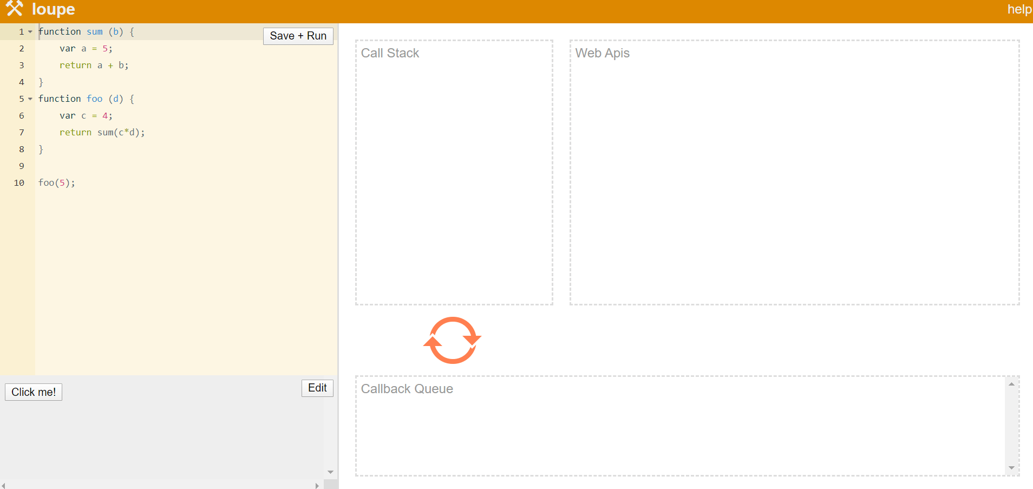The height and width of the screenshot is (489, 1033).
Task: Click the right arrow of horizontal scrollbar
Action: point(317,485)
